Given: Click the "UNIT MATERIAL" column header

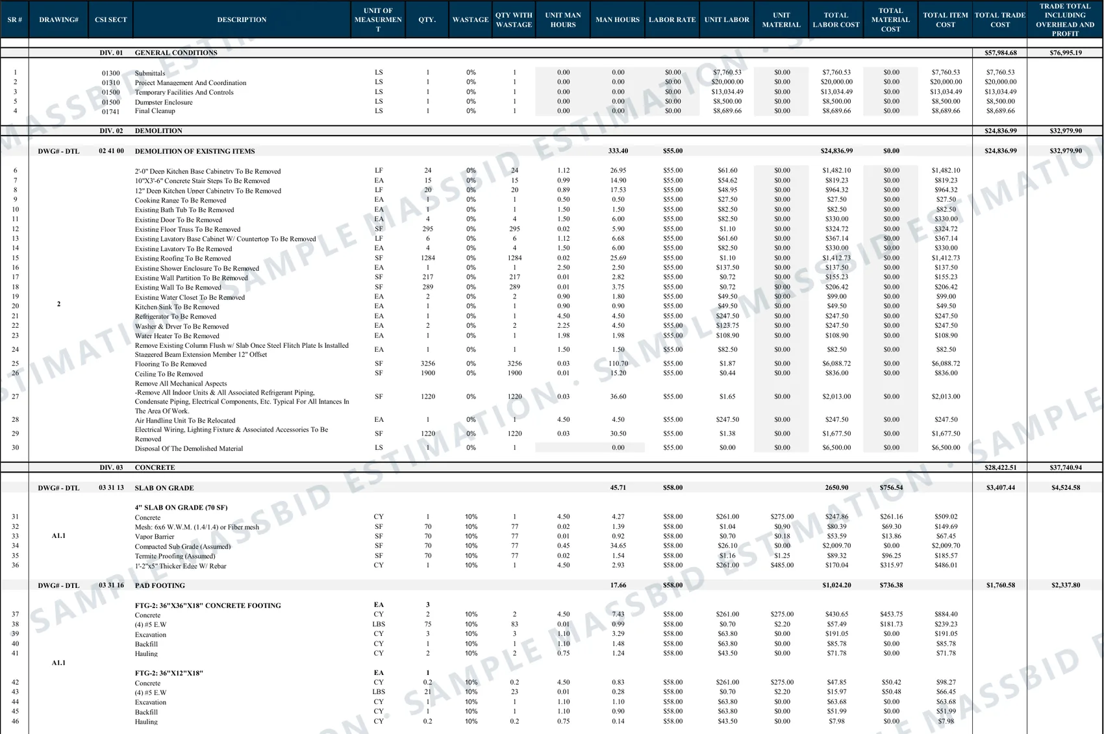Looking at the screenshot, I should [781, 20].
